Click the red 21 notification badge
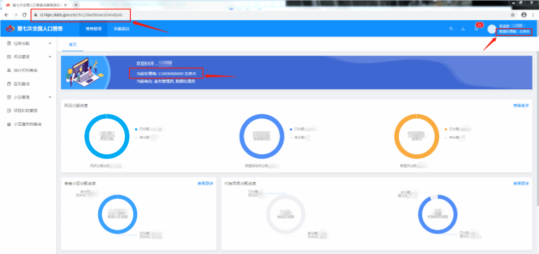 tap(479, 25)
